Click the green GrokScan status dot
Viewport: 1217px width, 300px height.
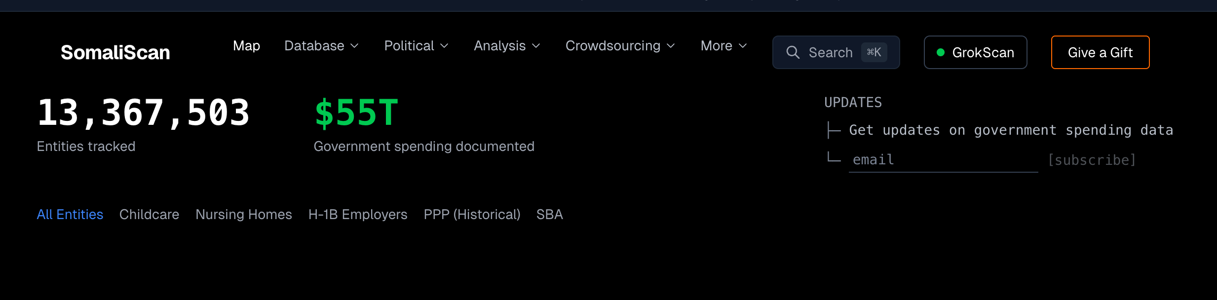[941, 52]
